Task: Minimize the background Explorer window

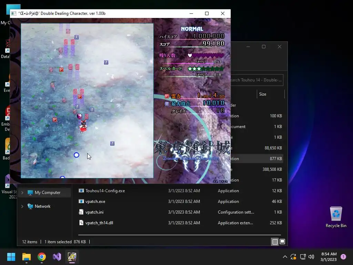Action: [248, 47]
